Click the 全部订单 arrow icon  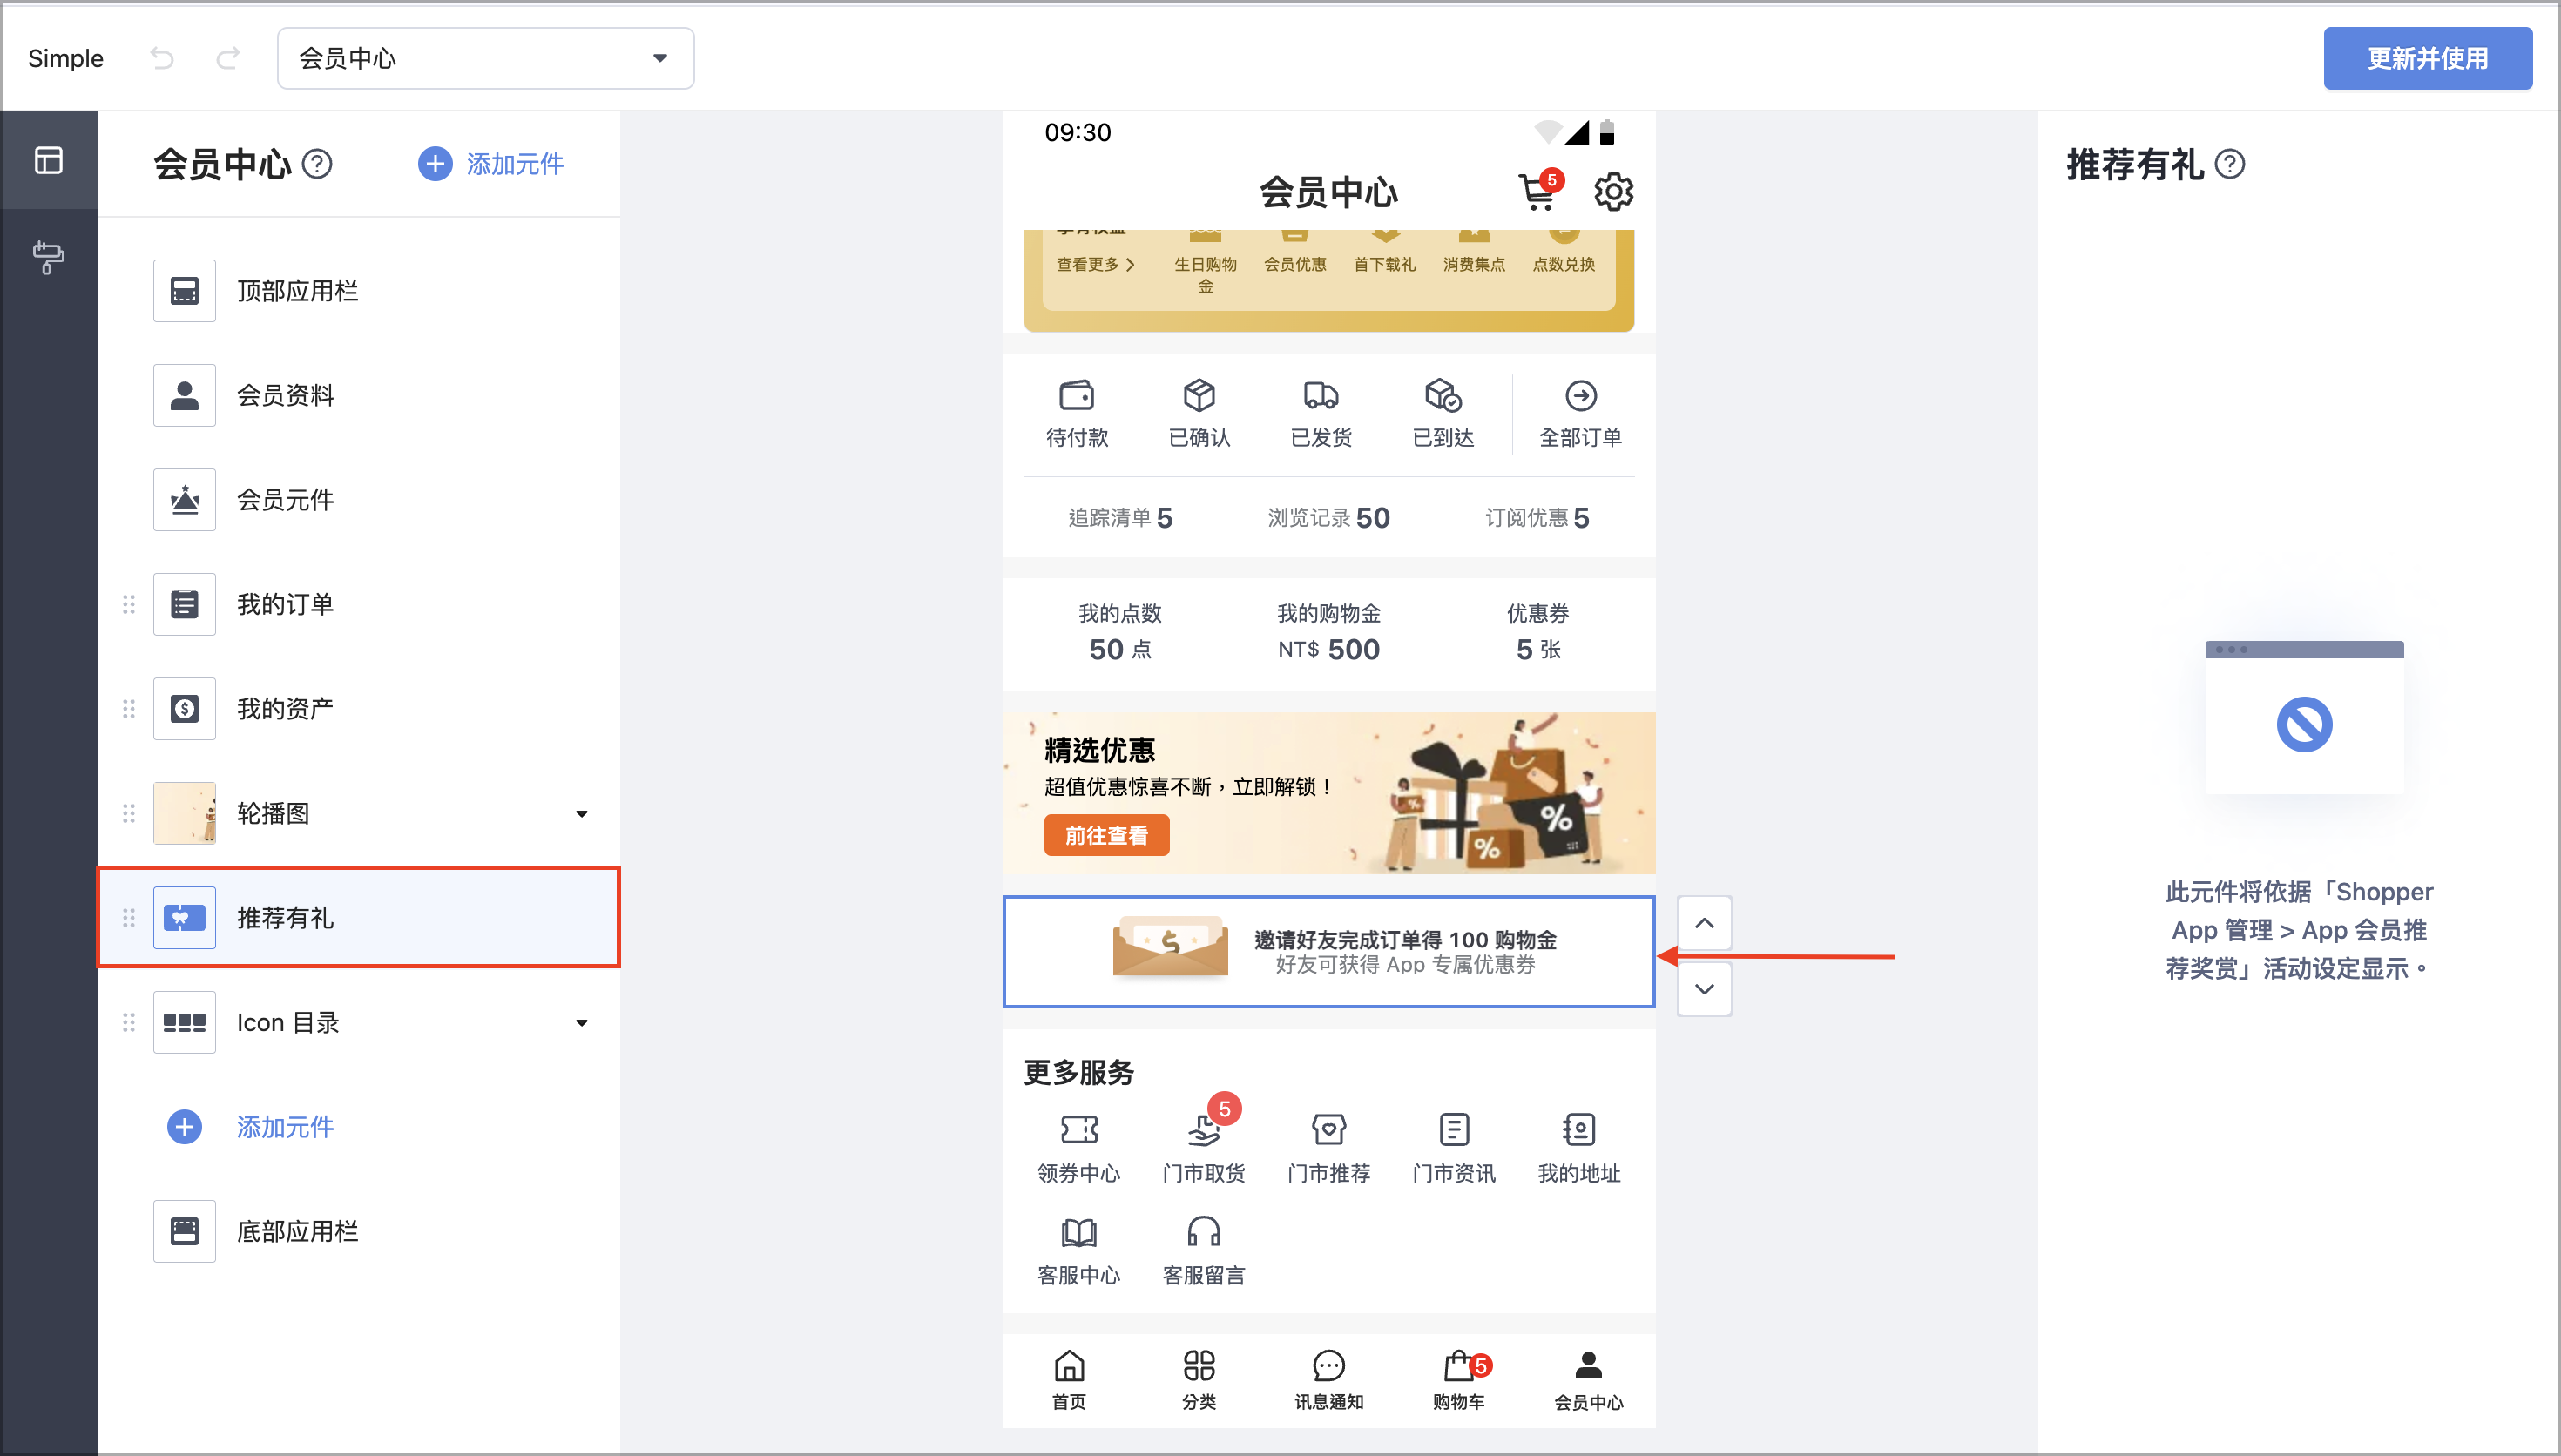1581,395
